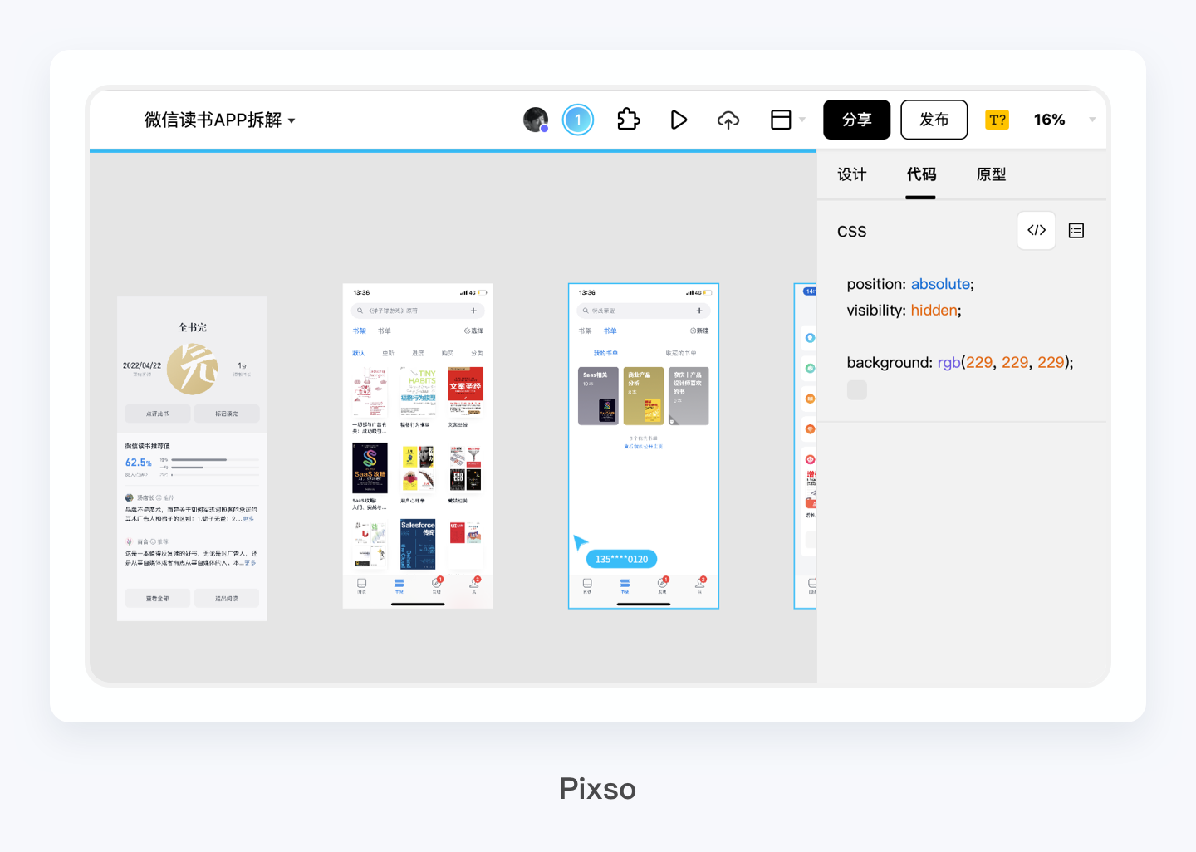Click the cloud upload icon
Image resolution: width=1196 pixels, height=852 pixels.
pyautogui.click(x=728, y=120)
